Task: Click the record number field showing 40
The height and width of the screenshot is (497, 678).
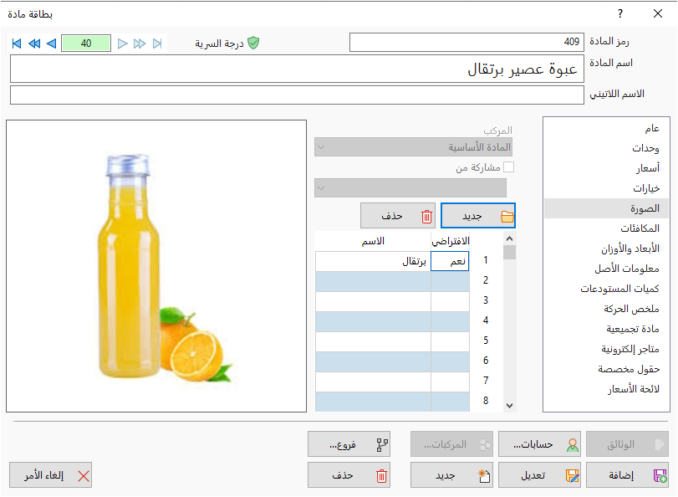Action: 86,44
